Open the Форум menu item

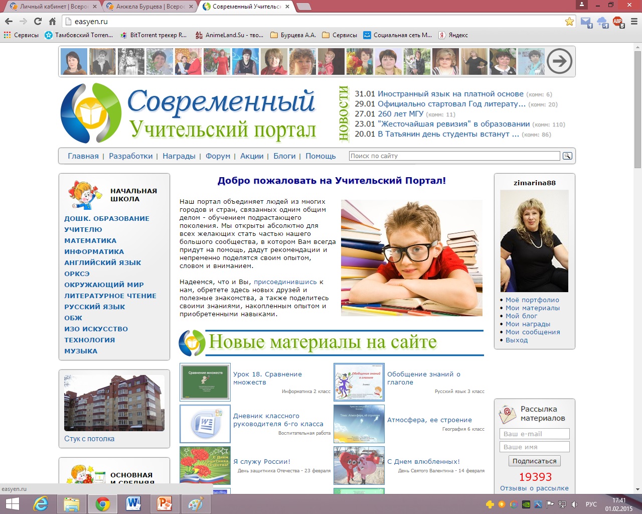tap(218, 156)
